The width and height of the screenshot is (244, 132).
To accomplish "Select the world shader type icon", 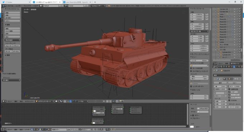I will (x=43, y=129).
